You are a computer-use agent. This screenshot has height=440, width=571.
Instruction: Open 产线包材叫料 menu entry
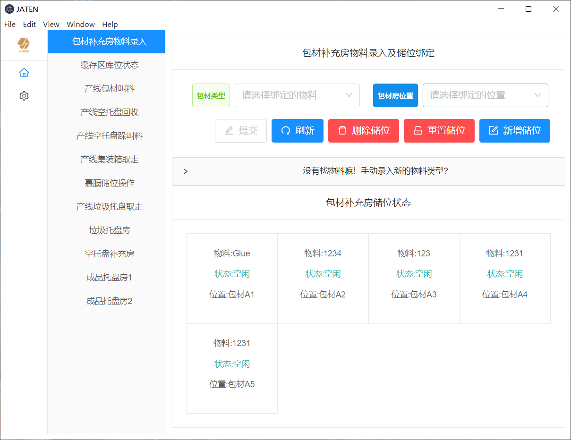106,89
